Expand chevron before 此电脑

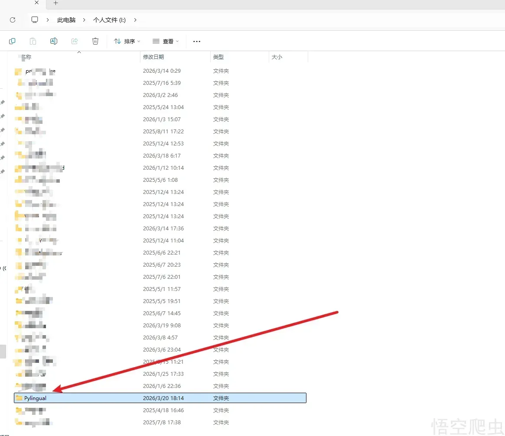tap(48, 20)
